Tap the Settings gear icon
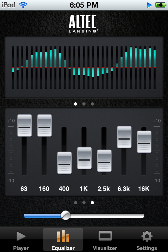 pos(147,236)
